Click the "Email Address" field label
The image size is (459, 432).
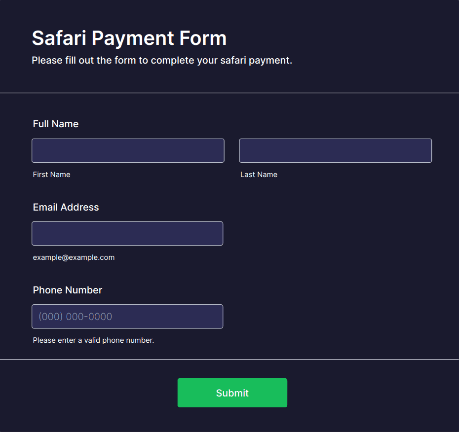pyautogui.click(x=66, y=207)
